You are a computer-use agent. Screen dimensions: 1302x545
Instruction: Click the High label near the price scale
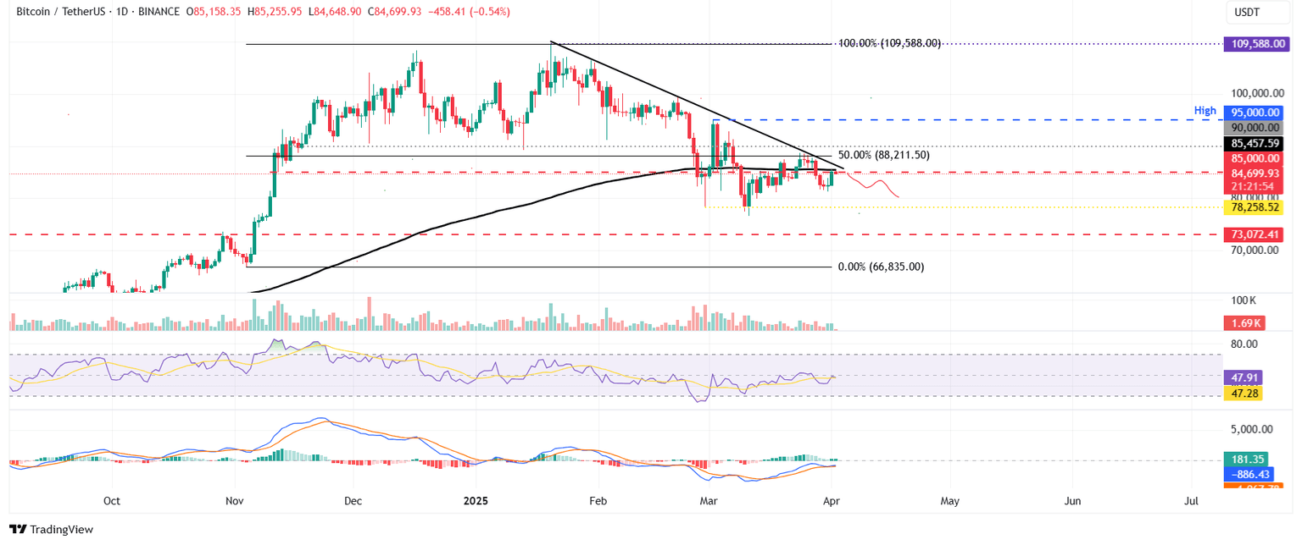[1205, 110]
